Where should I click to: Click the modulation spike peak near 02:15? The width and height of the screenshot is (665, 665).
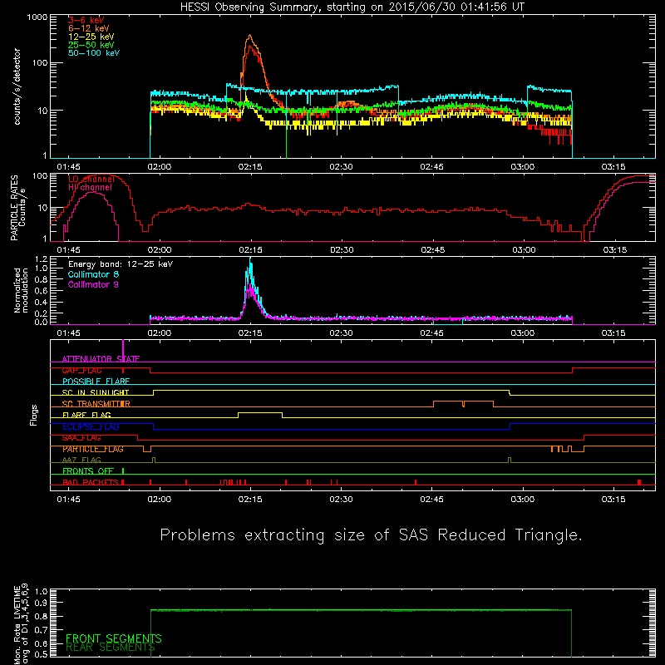pos(250,260)
